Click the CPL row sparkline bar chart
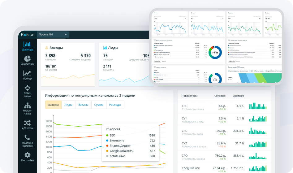 pyautogui.click(x=258, y=131)
